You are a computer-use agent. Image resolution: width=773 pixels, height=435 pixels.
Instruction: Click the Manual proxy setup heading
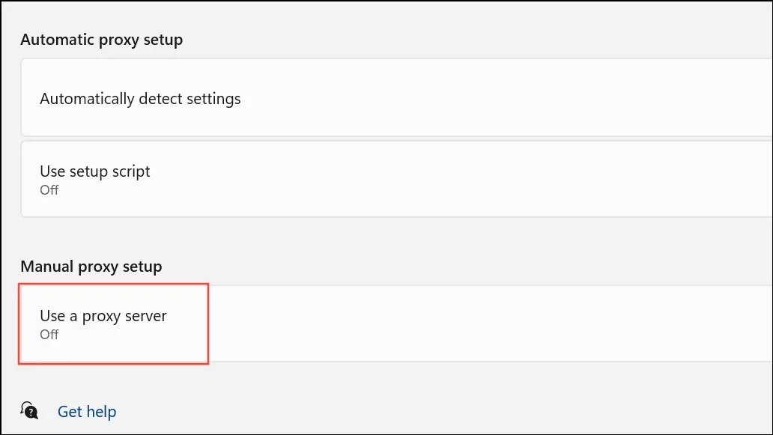pos(91,267)
